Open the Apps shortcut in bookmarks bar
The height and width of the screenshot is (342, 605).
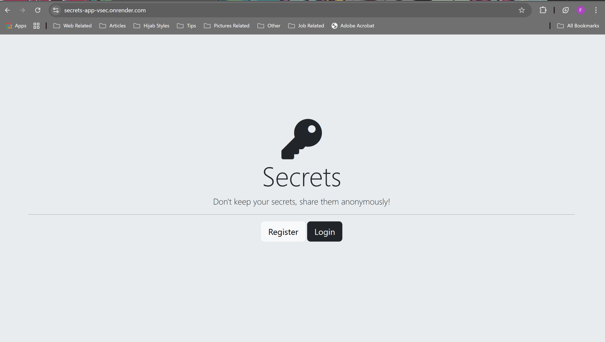pyautogui.click(x=16, y=26)
